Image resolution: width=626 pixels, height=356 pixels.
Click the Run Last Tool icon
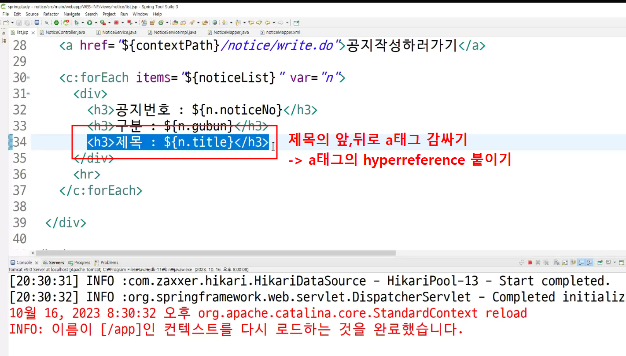103,22
